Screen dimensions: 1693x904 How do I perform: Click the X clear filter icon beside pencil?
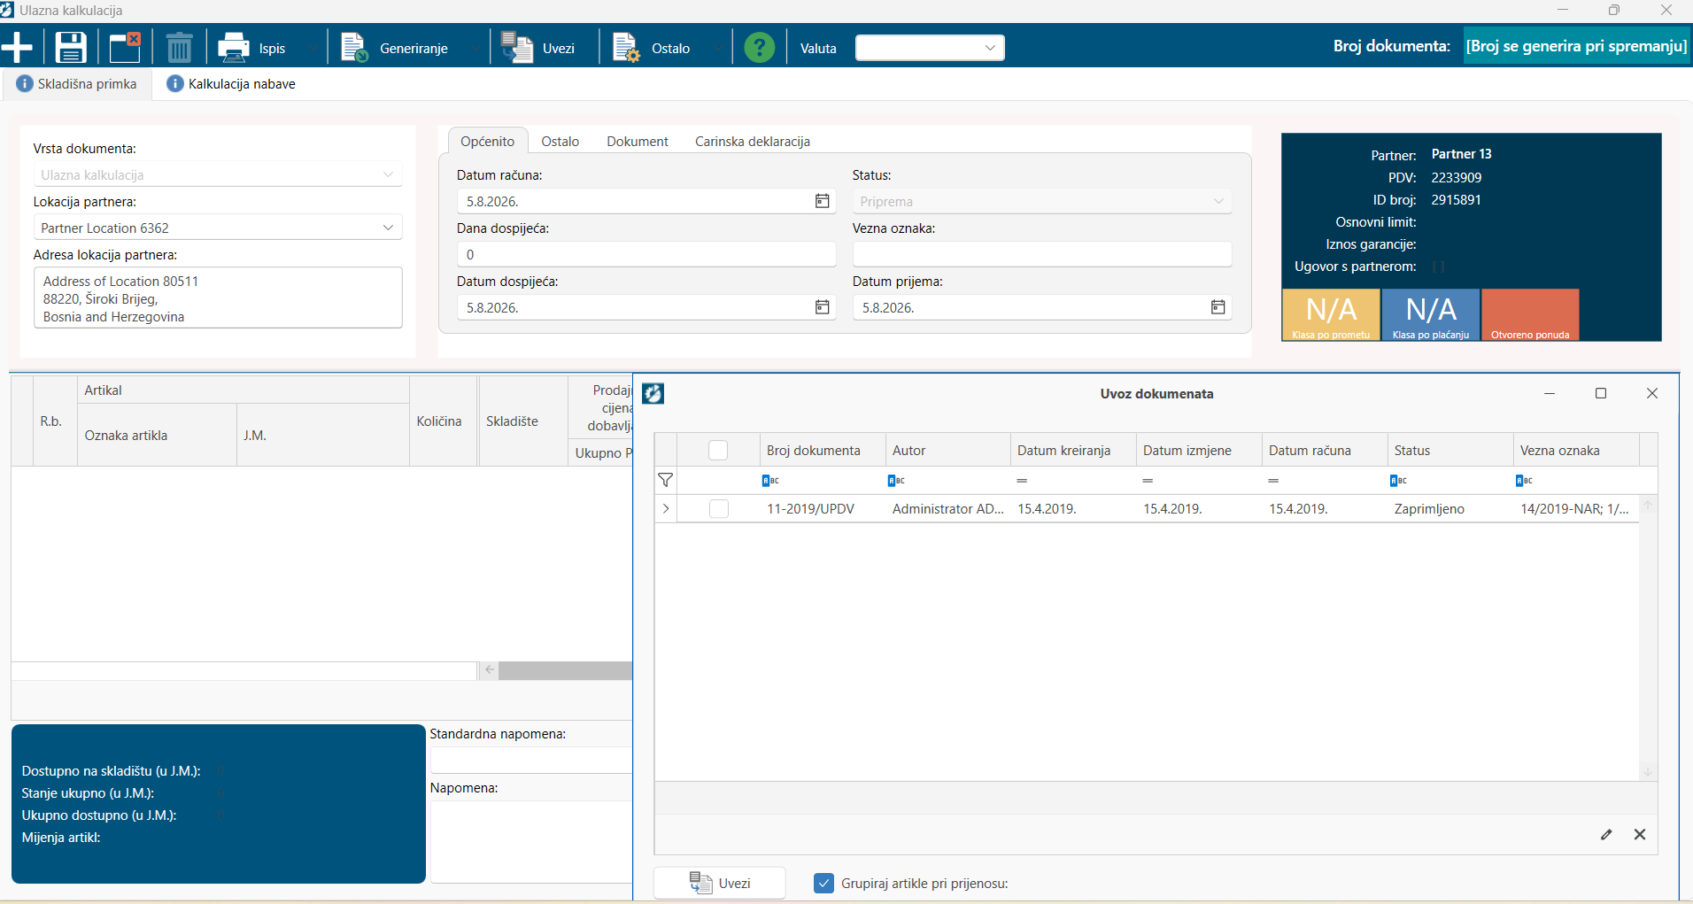(1640, 834)
